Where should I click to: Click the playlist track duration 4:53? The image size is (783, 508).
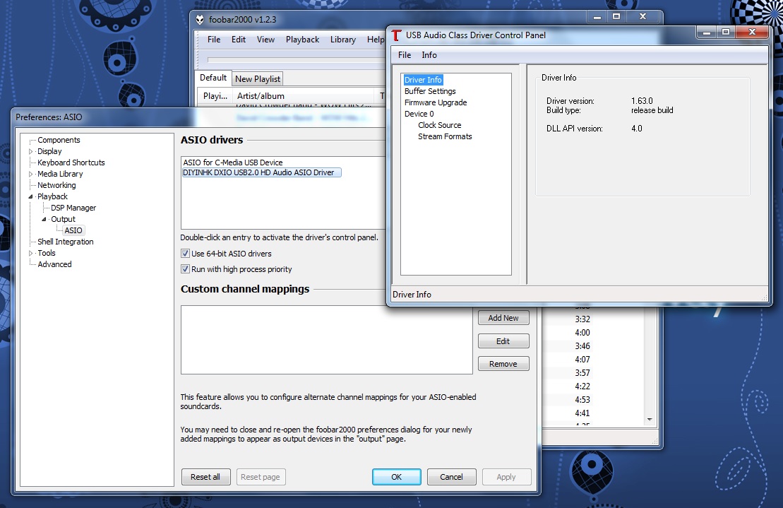click(x=582, y=400)
